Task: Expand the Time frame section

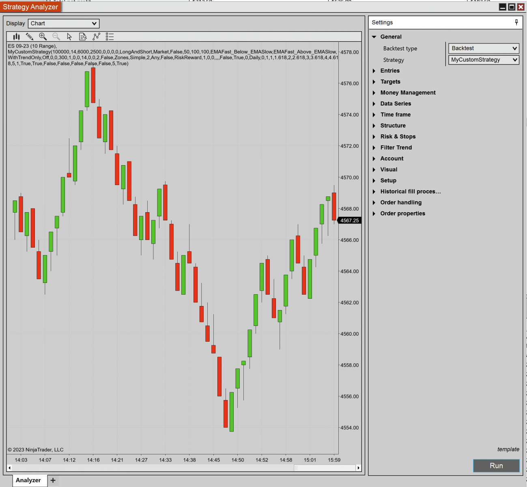Action: (x=374, y=115)
